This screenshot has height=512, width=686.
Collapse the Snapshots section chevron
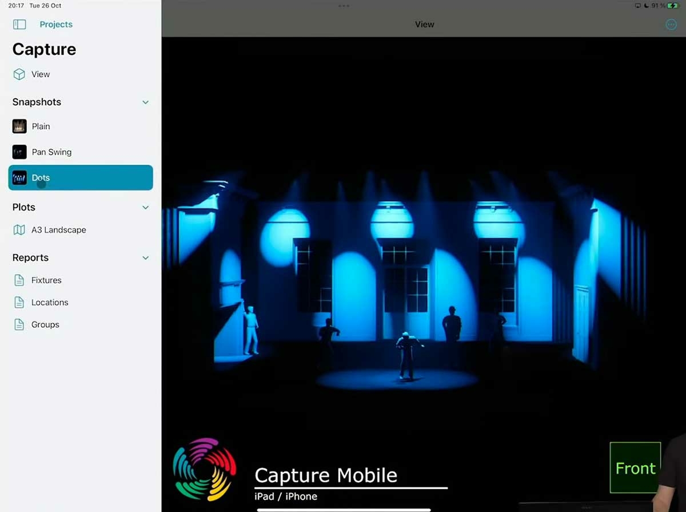click(x=145, y=102)
